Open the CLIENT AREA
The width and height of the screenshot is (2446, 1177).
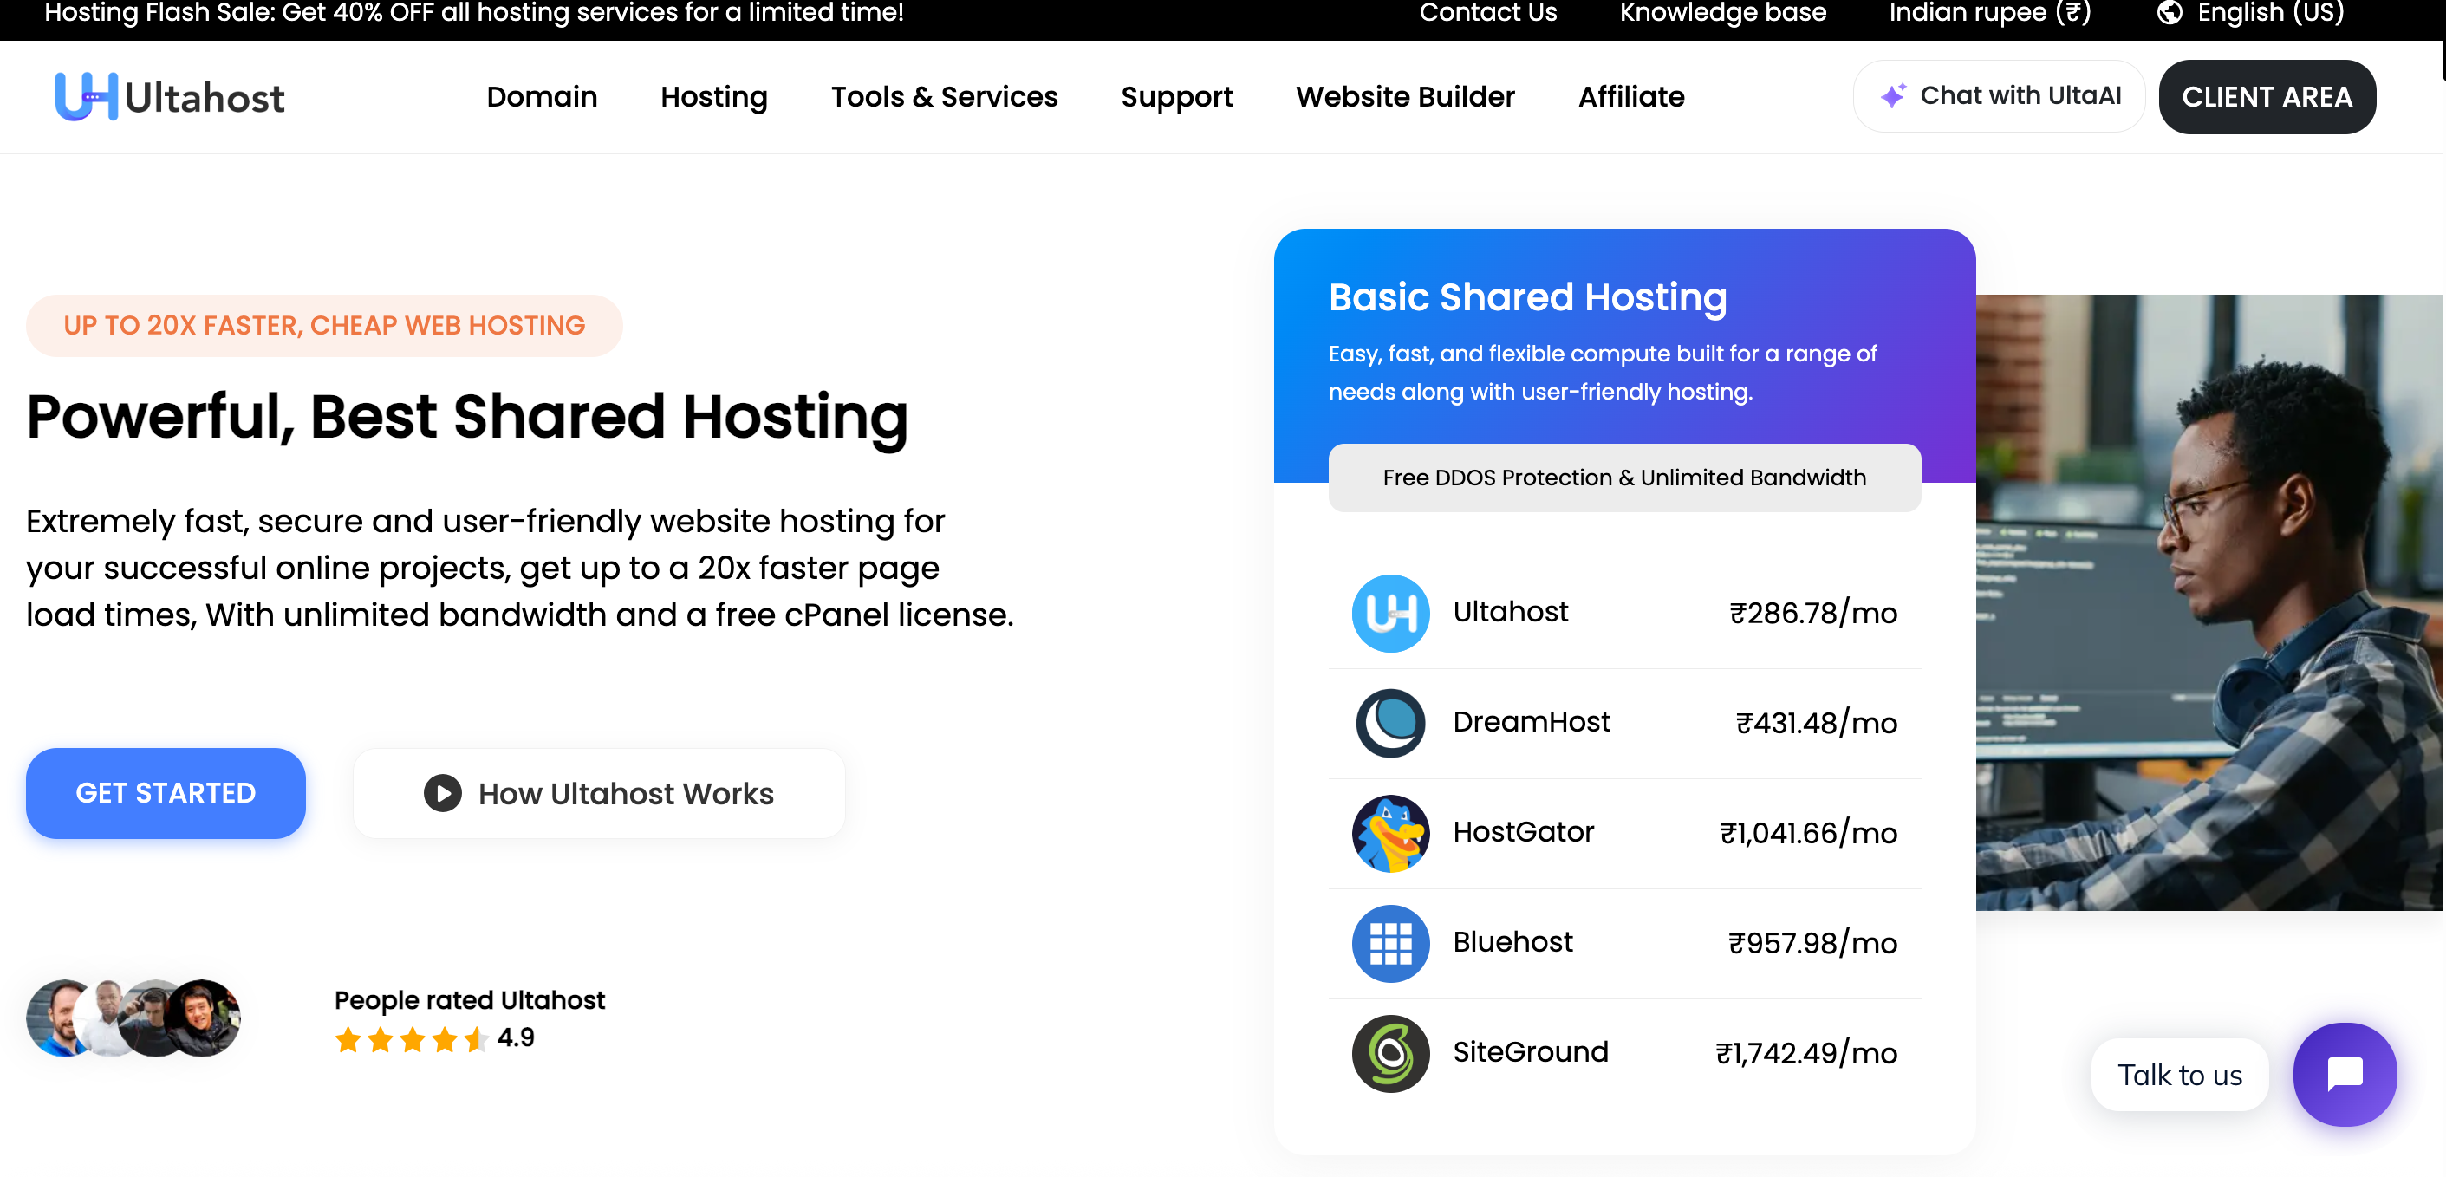(2267, 97)
